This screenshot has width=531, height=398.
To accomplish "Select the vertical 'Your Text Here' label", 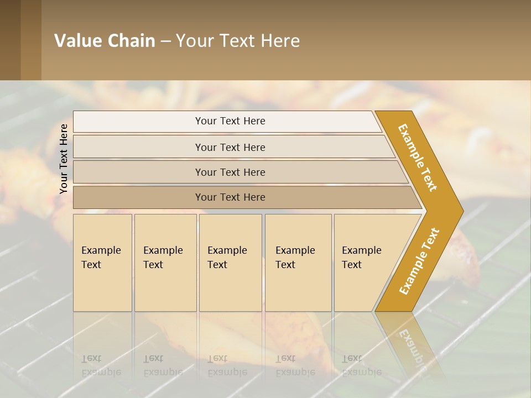I will click(64, 159).
